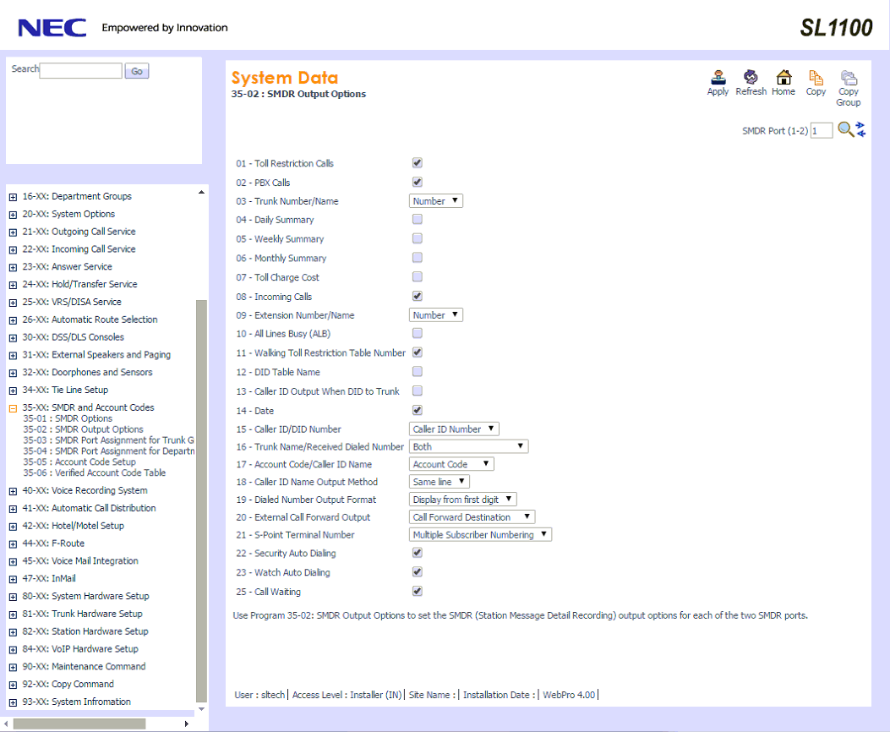Toggle Walking Toll Restriction Table Number checkbox

(x=418, y=352)
